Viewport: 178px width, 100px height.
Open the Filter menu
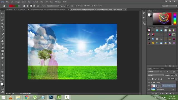pyautogui.click(x=41, y=2)
